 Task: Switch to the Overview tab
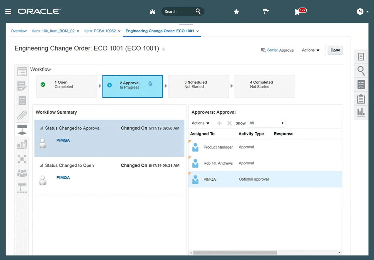coord(19,31)
